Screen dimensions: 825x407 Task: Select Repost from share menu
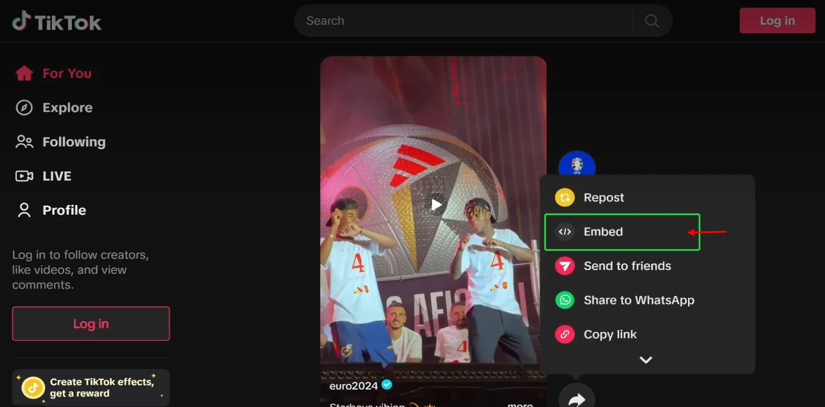647,197
